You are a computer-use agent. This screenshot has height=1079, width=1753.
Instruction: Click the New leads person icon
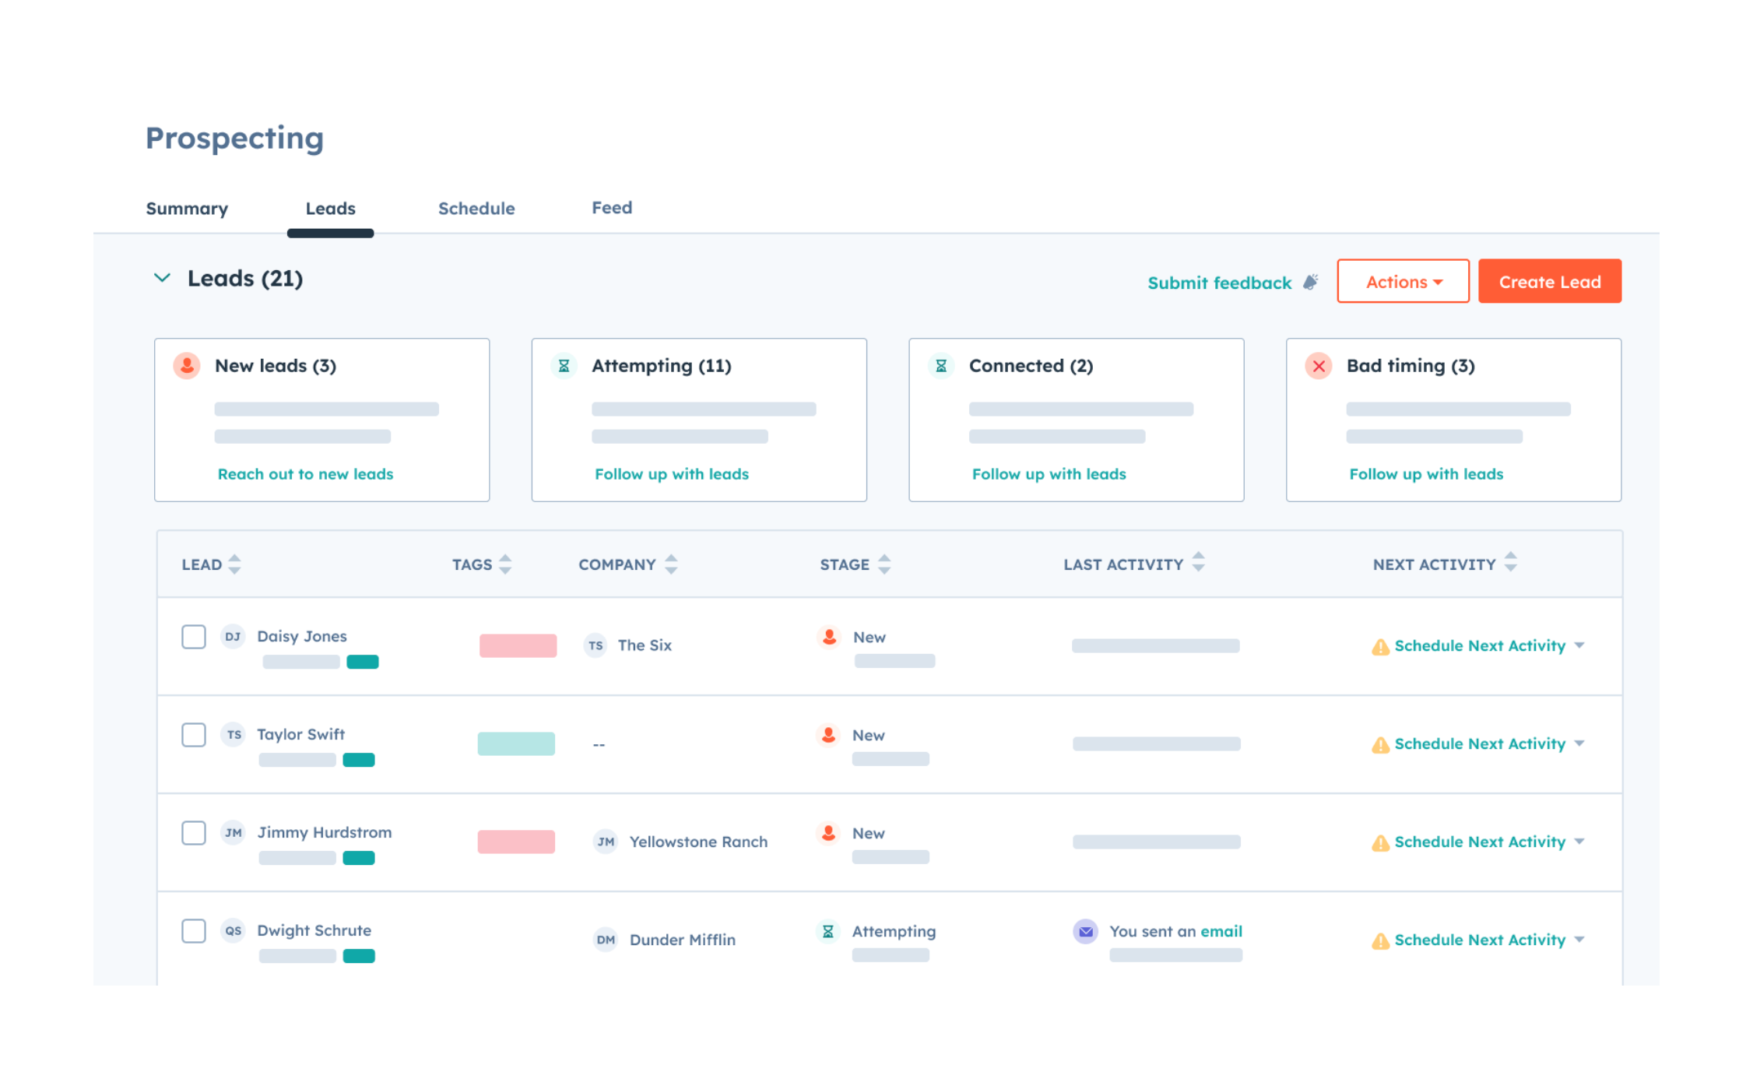click(187, 366)
